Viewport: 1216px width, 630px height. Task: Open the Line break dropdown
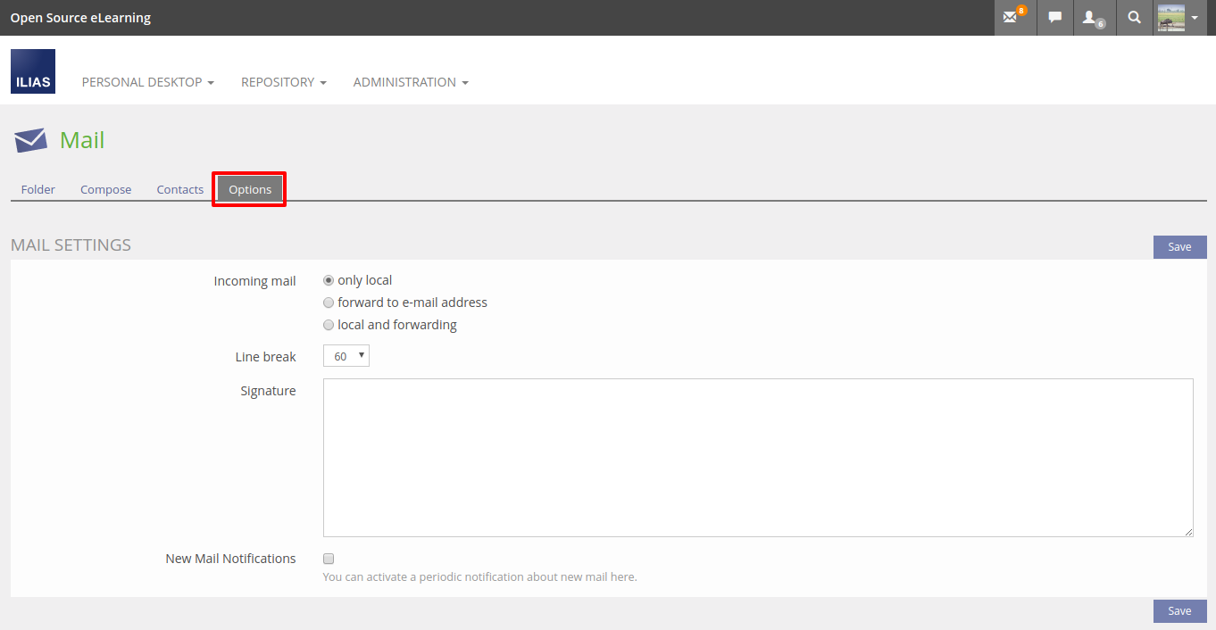[346, 356]
